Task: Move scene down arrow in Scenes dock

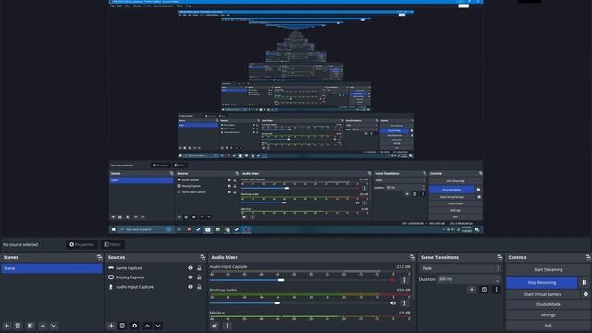Action: [x=54, y=326]
